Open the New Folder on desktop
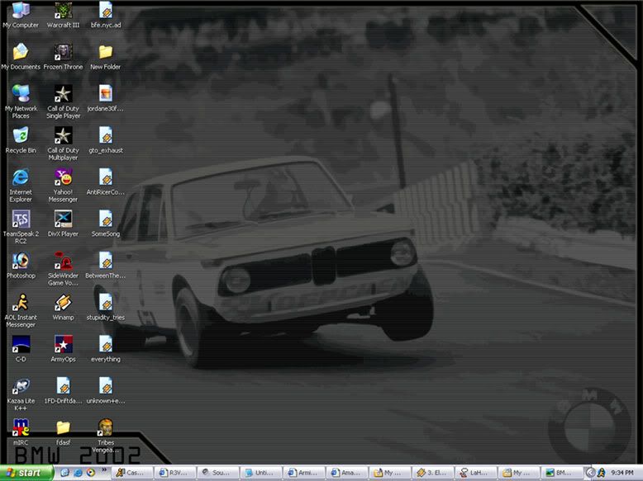The image size is (643, 481). (105, 52)
